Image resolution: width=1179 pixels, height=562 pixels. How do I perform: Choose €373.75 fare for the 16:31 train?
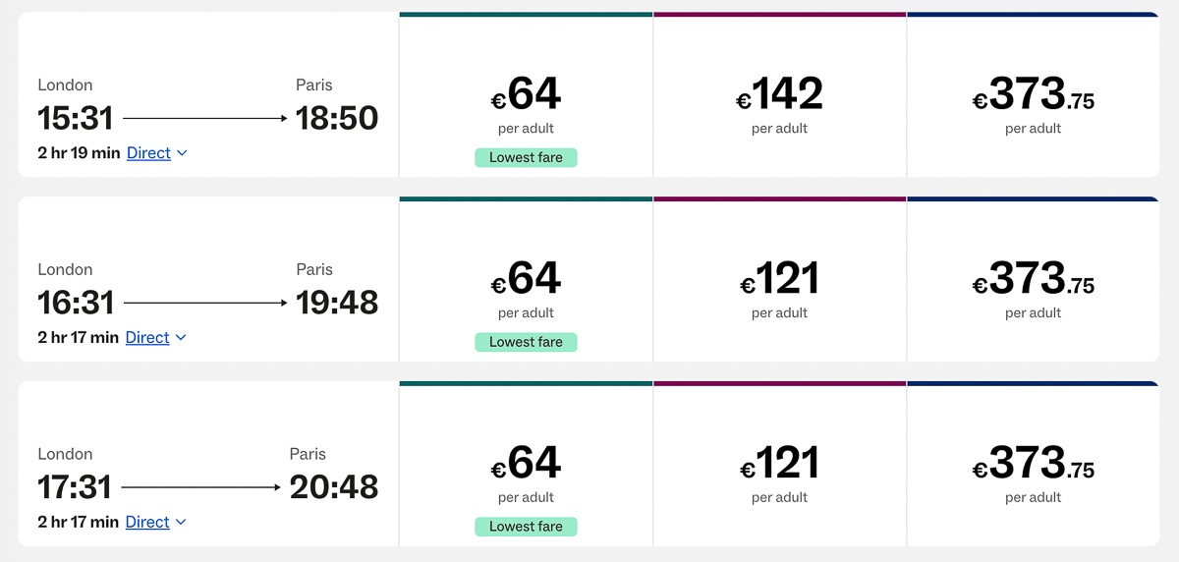(1034, 280)
